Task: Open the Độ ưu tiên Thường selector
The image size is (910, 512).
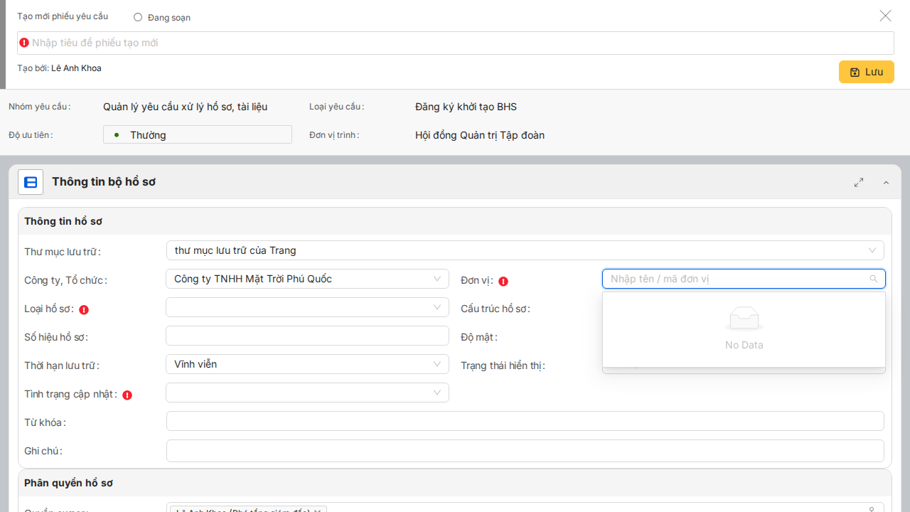Action: (198, 134)
